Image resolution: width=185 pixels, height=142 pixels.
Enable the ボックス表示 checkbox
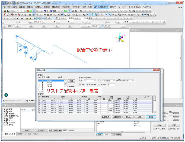(155, 129)
